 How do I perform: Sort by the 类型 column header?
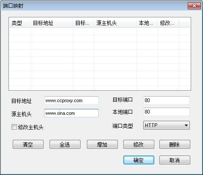[19, 23]
